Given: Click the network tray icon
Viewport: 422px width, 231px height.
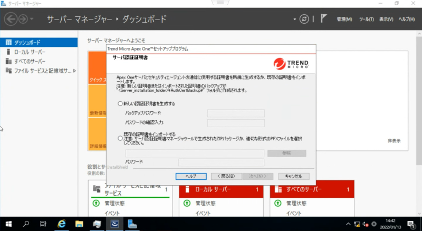Looking at the screenshot, I should pyautogui.click(x=357, y=224).
